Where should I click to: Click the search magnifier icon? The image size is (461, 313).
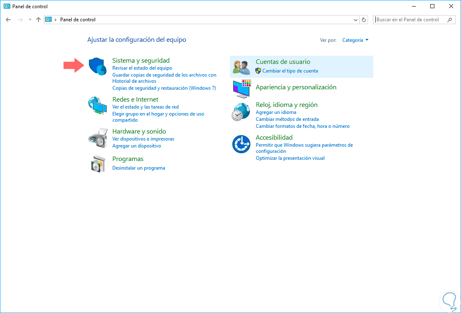tap(450, 20)
